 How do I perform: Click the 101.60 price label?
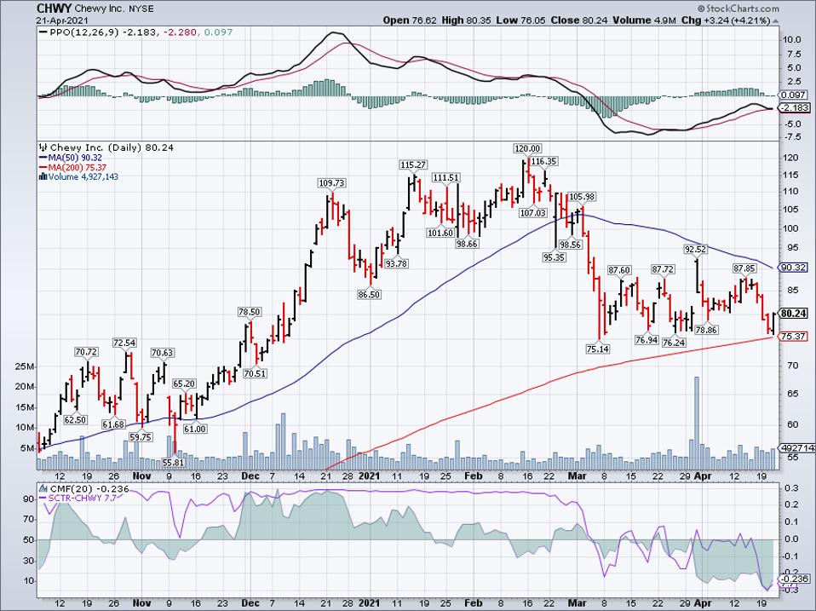(440, 233)
